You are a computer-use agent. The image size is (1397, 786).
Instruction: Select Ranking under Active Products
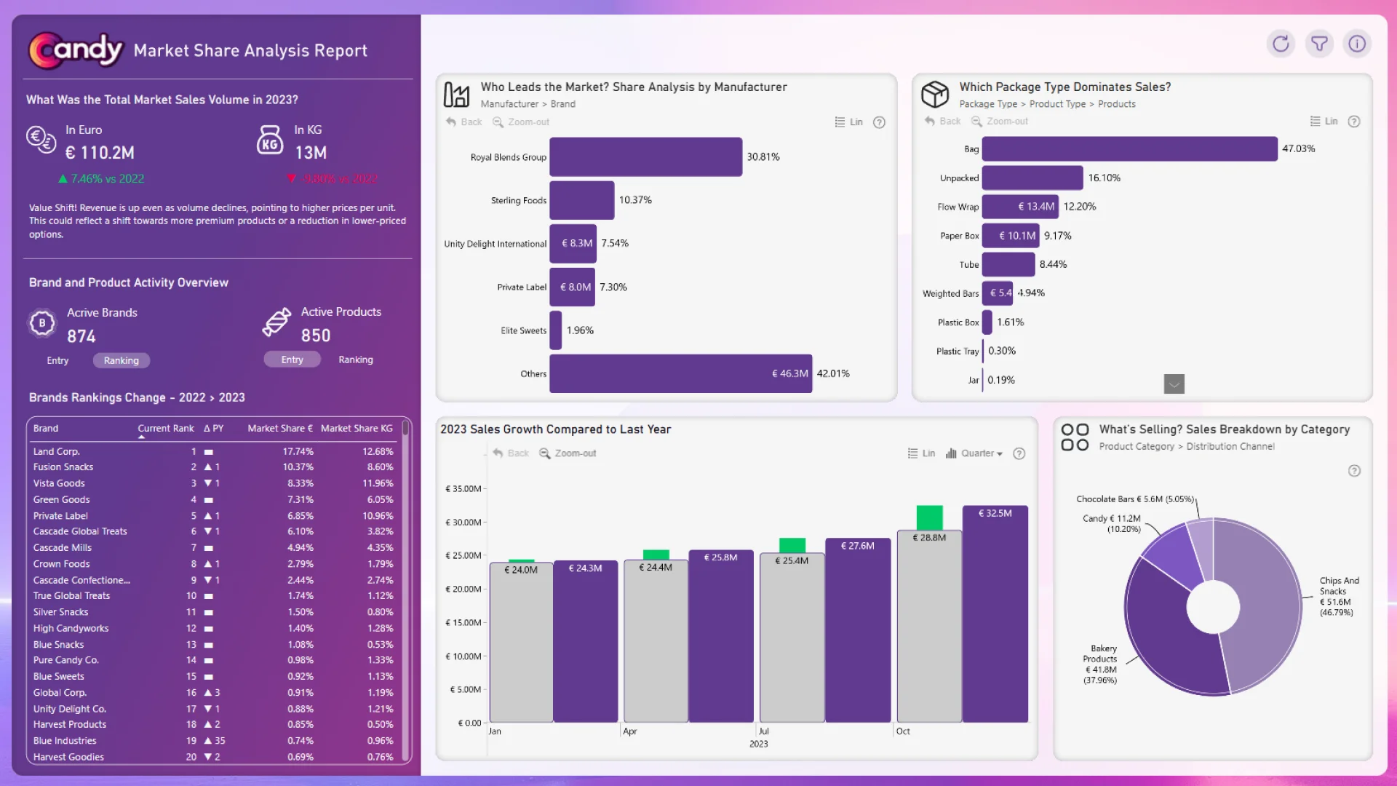pyautogui.click(x=356, y=360)
